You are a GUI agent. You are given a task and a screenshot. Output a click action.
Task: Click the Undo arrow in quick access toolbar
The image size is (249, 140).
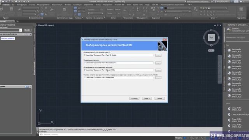click(19, 2)
